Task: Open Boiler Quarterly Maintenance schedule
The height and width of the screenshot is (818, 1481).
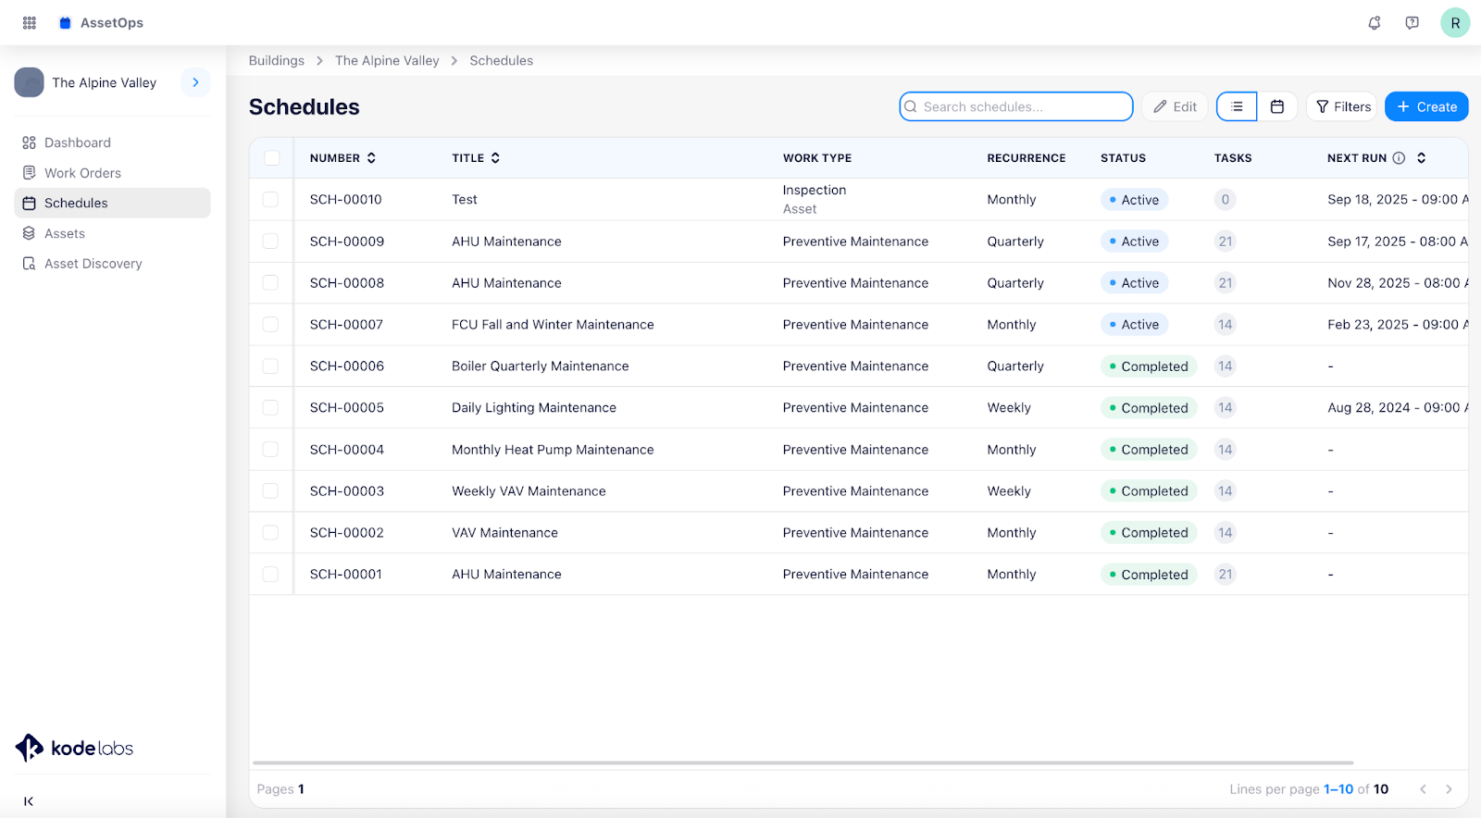Action: point(540,366)
